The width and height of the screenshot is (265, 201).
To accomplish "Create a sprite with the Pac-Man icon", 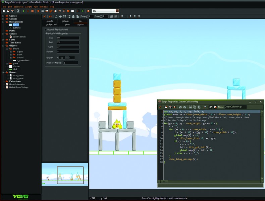I will [x=38, y=11].
